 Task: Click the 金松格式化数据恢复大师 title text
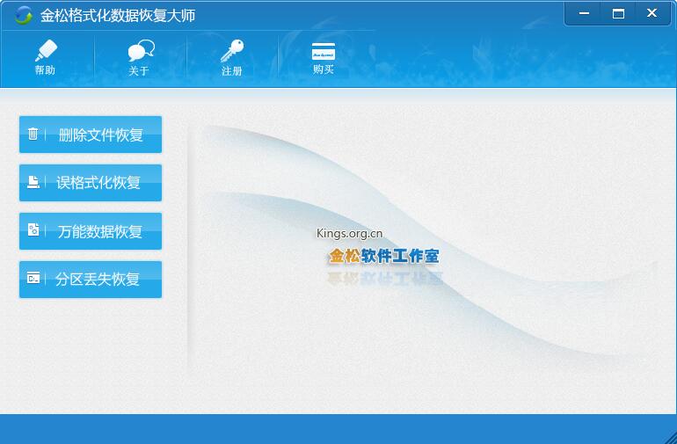tap(118, 16)
